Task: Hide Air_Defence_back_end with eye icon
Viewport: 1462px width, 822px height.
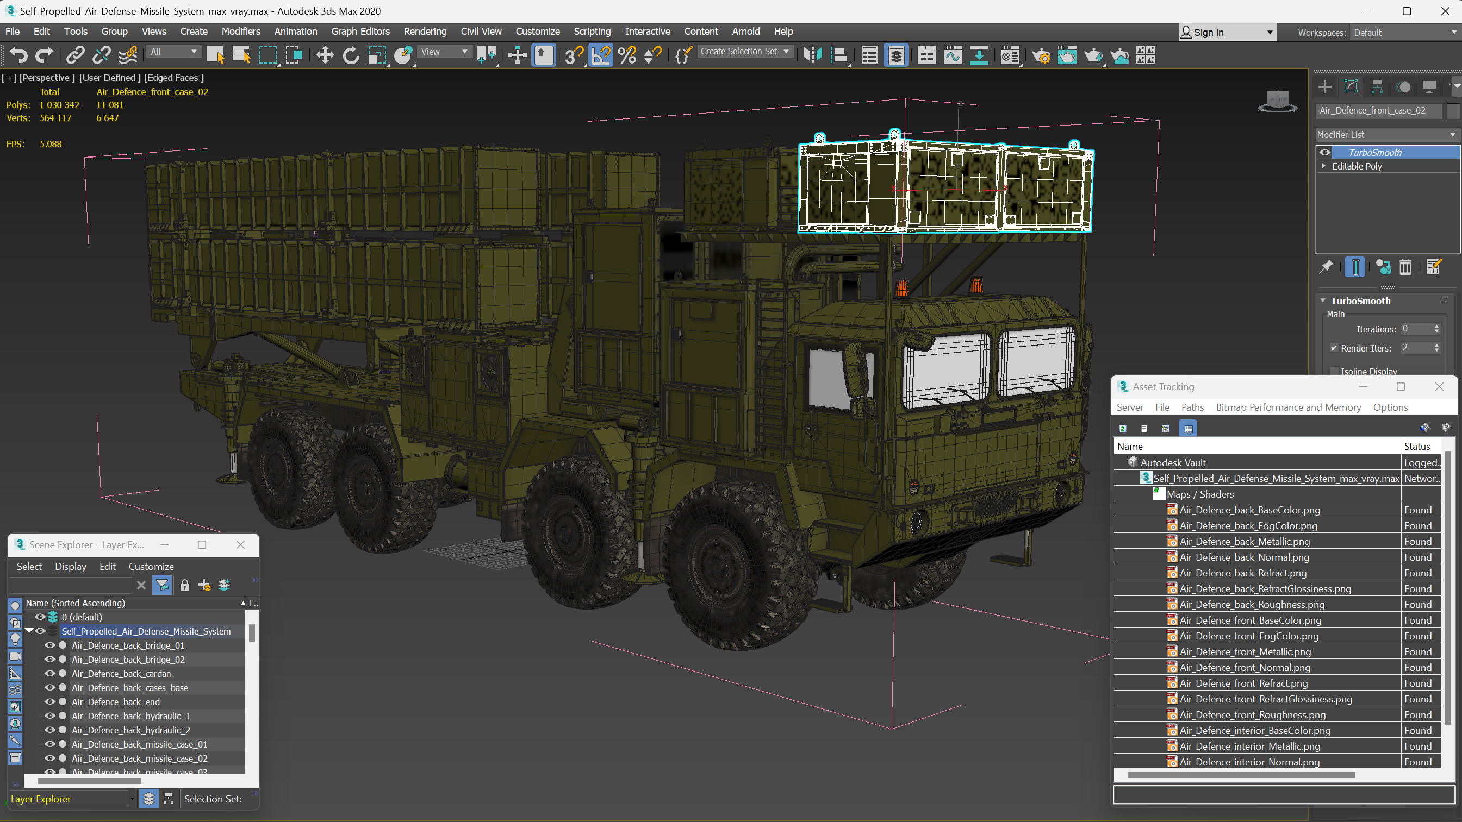Action: click(x=49, y=702)
